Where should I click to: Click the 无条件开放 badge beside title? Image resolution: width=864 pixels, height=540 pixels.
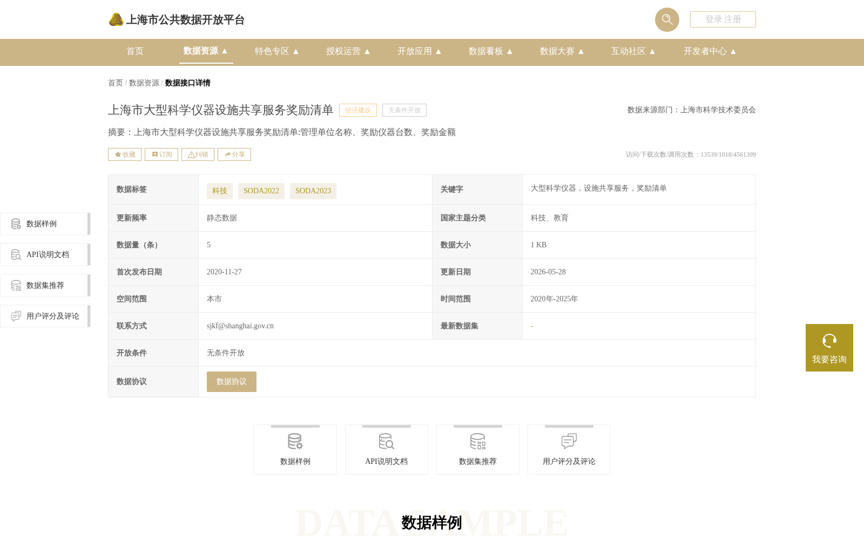[404, 110]
